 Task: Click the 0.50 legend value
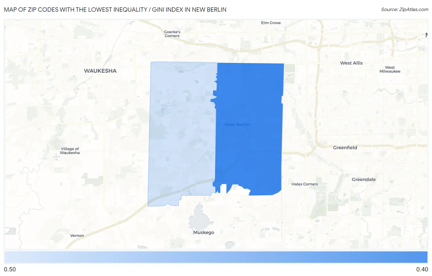click(10, 269)
